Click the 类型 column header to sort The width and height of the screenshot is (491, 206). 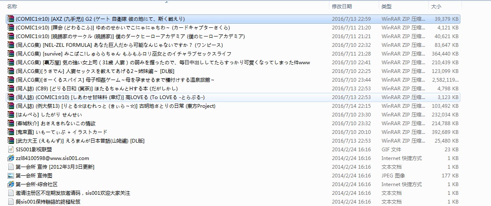pyautogui.click(x=386, y=7)
